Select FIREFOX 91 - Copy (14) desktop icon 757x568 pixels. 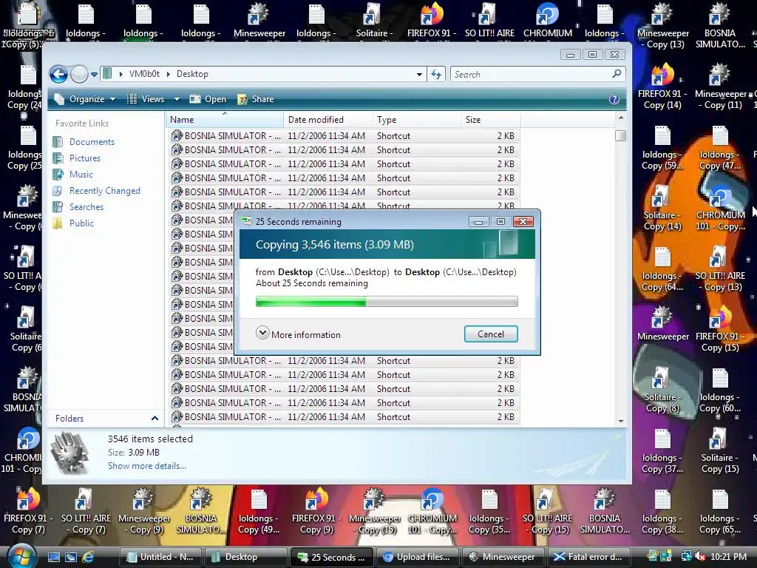[662, 87]
